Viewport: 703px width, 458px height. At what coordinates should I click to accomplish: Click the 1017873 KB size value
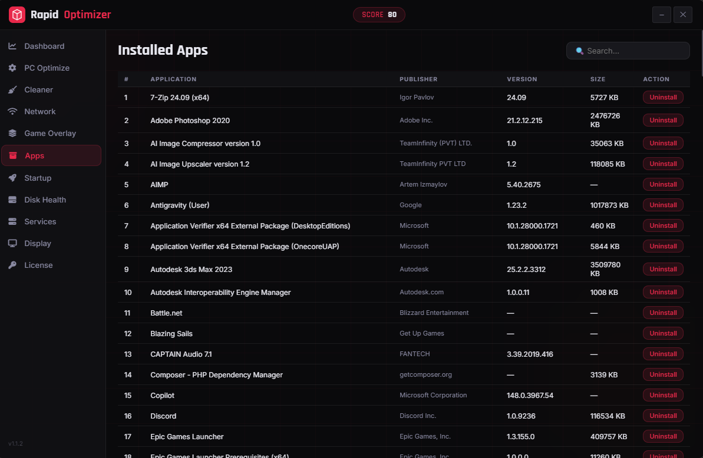click(609, 205)
